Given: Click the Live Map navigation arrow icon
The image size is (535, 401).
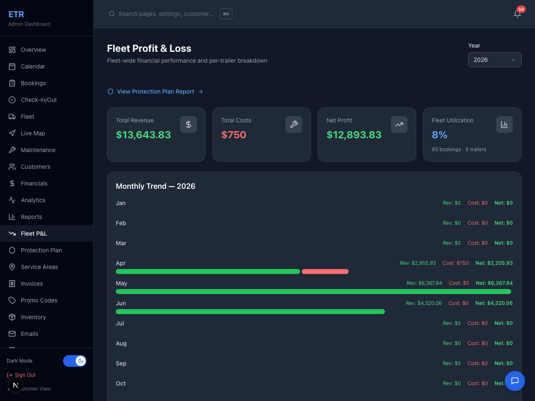Looking at the screenshot, I should (x=12, y=133).
